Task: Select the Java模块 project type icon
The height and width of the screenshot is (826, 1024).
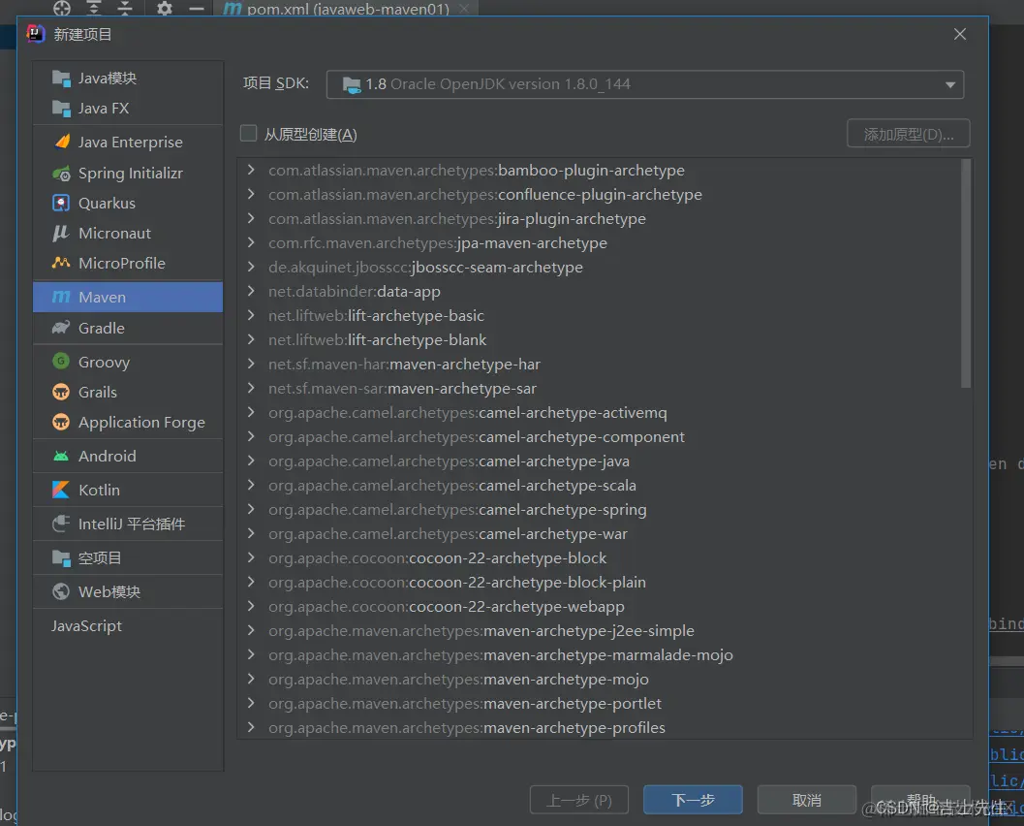Action: [61, 79]
